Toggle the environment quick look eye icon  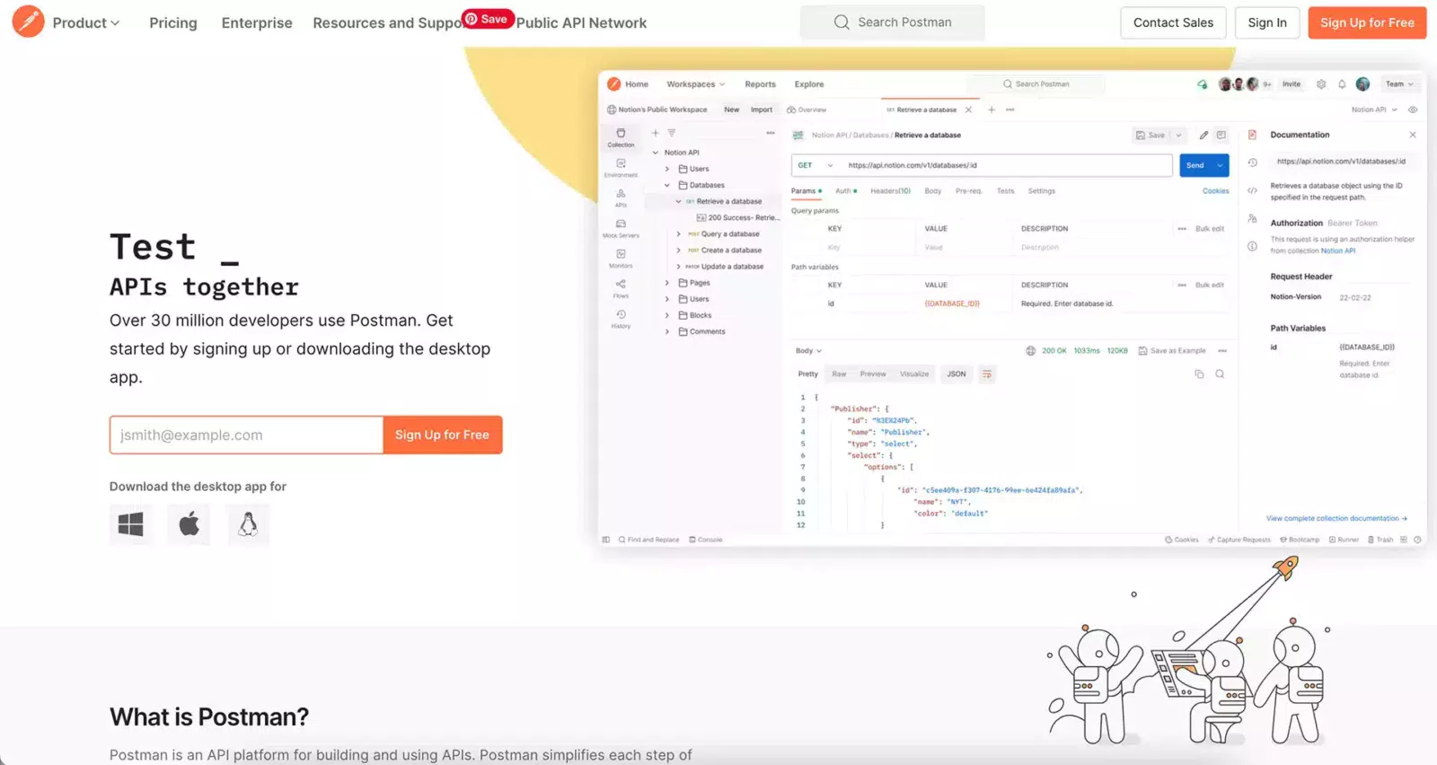[1413, 110]
